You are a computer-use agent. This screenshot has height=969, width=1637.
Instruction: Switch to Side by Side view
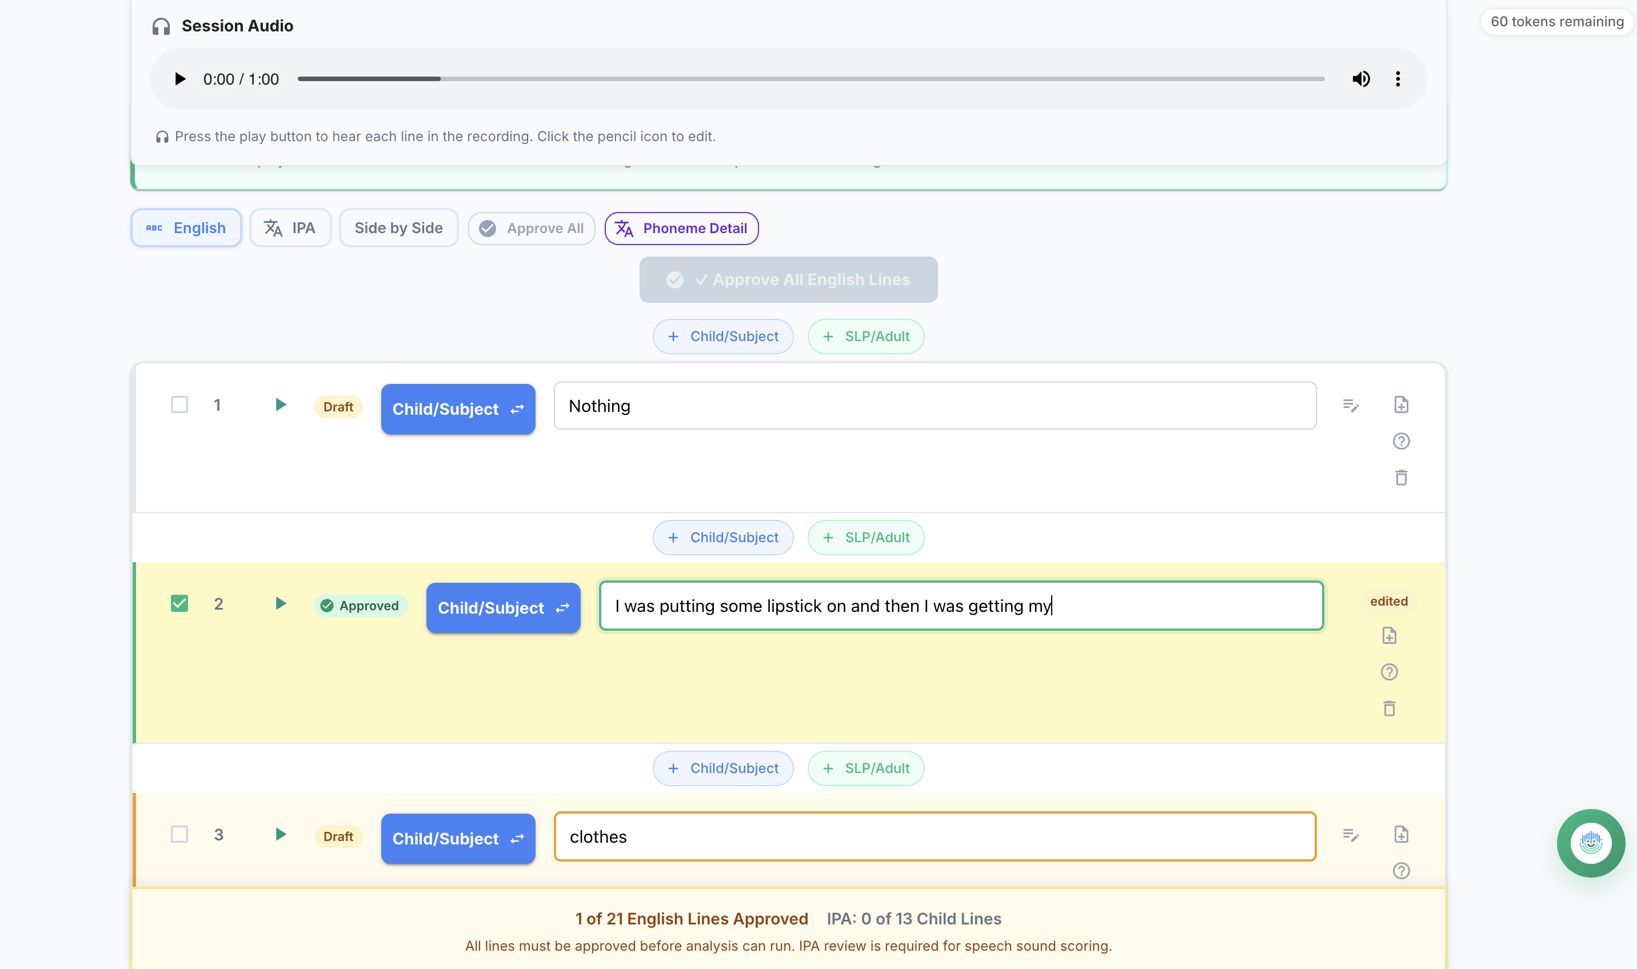click(x=398, y=228)
